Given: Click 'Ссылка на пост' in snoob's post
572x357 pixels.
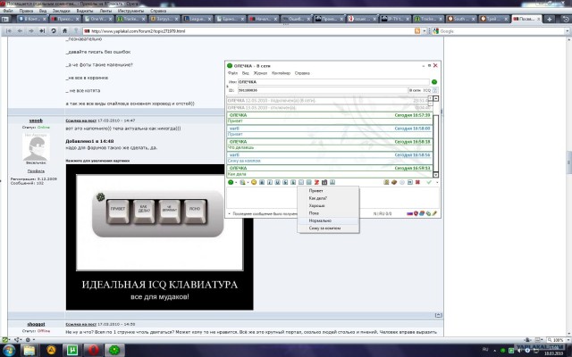Looking at the screenshot, I should (81, 120).
